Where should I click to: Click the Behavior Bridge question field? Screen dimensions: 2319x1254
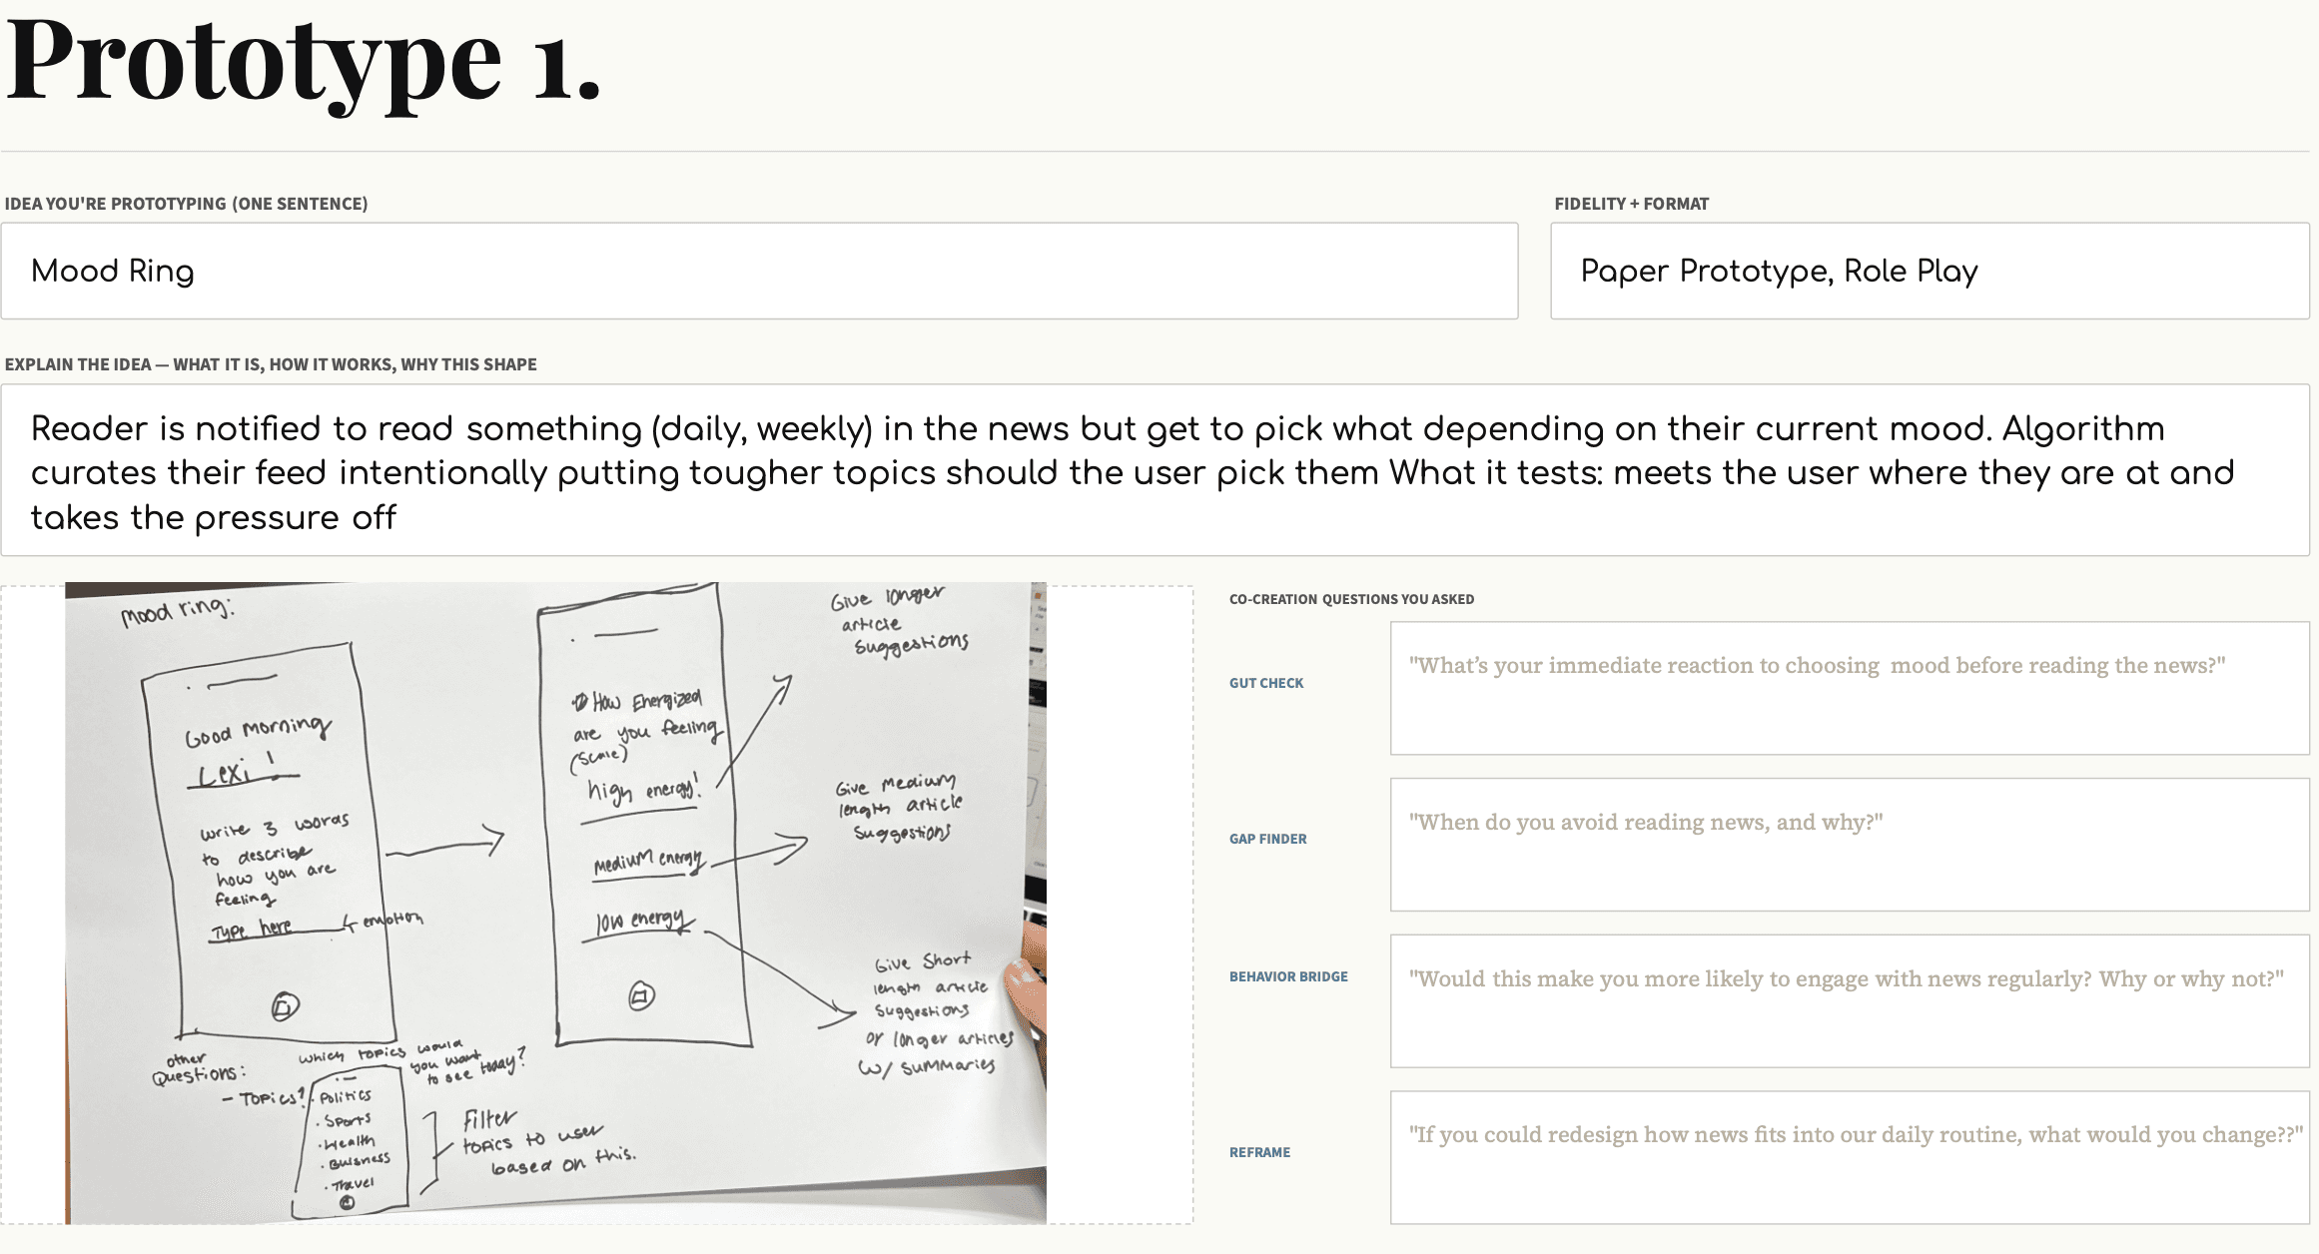point(1850,1001)
